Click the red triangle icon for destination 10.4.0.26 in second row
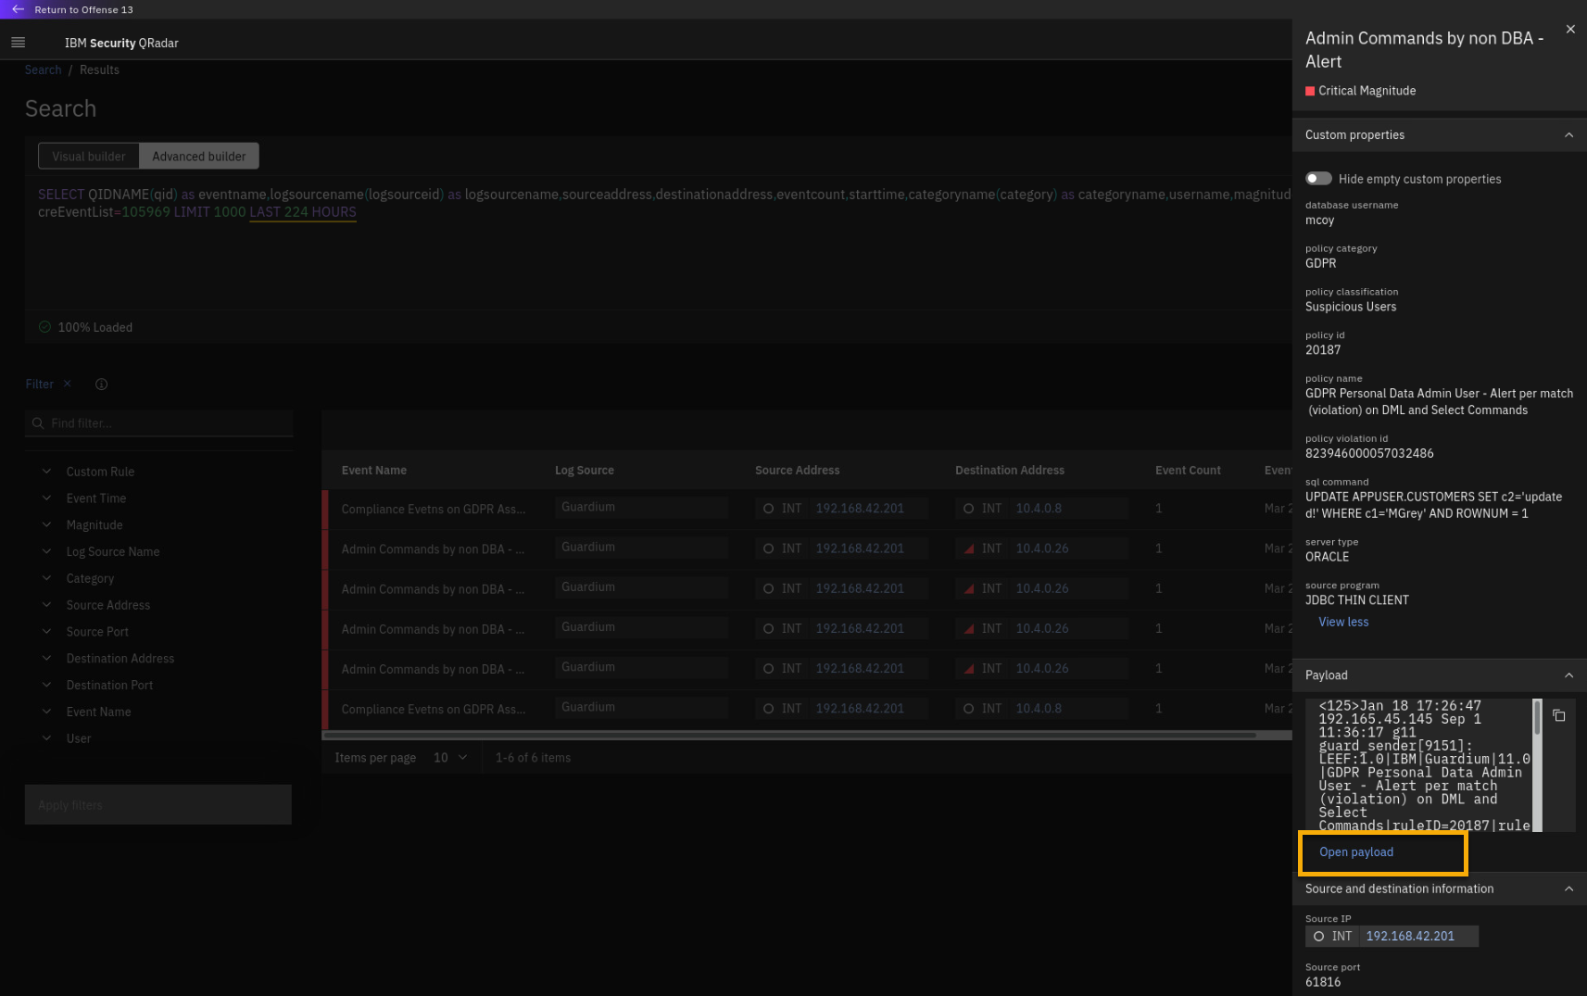1587x996 pixels. point(968,548)
